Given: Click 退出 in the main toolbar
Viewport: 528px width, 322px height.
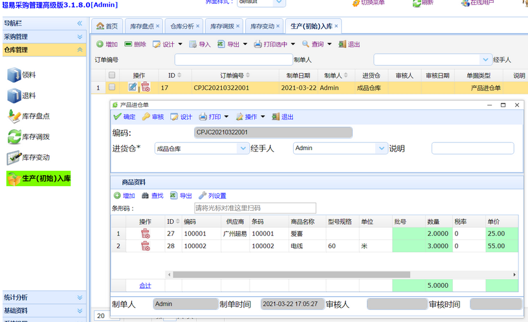Looking at the screenshot, I should click(x=349, y=44).
